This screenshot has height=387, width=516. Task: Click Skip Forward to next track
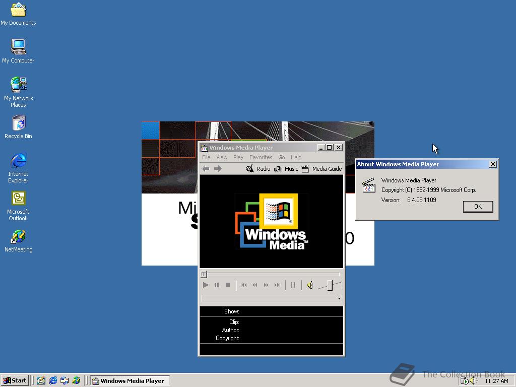click(x=278, y=285)
